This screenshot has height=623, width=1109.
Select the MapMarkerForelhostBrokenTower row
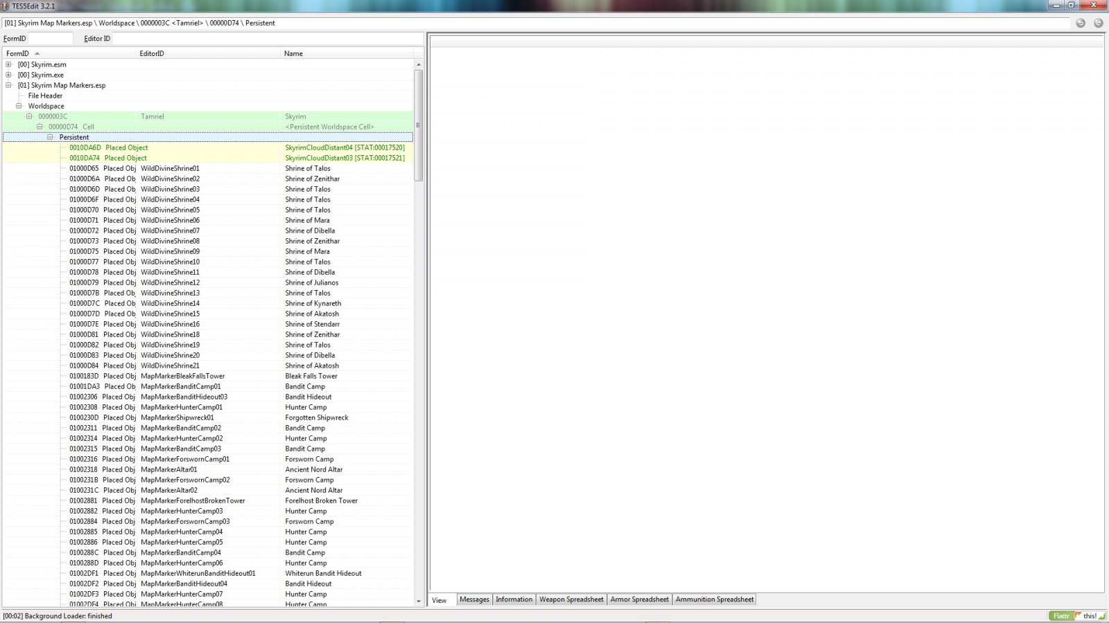point(208,500)
